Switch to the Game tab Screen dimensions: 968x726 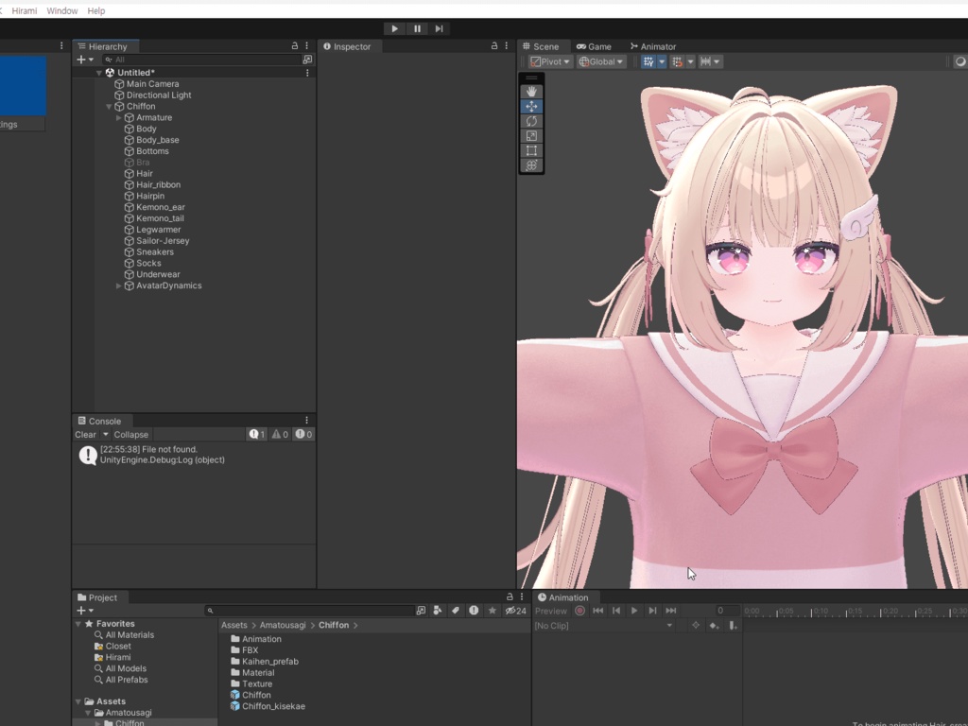[595, 45]
